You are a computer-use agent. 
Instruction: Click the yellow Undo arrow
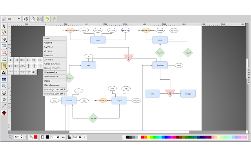[47, 19]
